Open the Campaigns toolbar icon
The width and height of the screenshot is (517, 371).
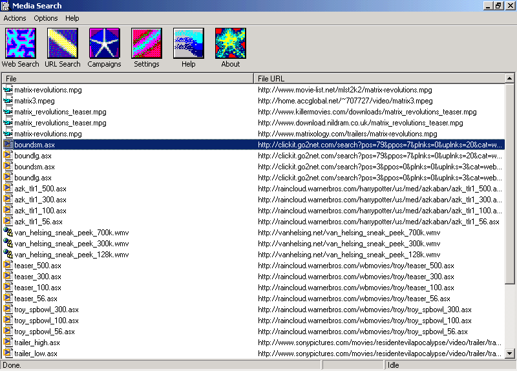pyautogui.click(x=104, y=48)
